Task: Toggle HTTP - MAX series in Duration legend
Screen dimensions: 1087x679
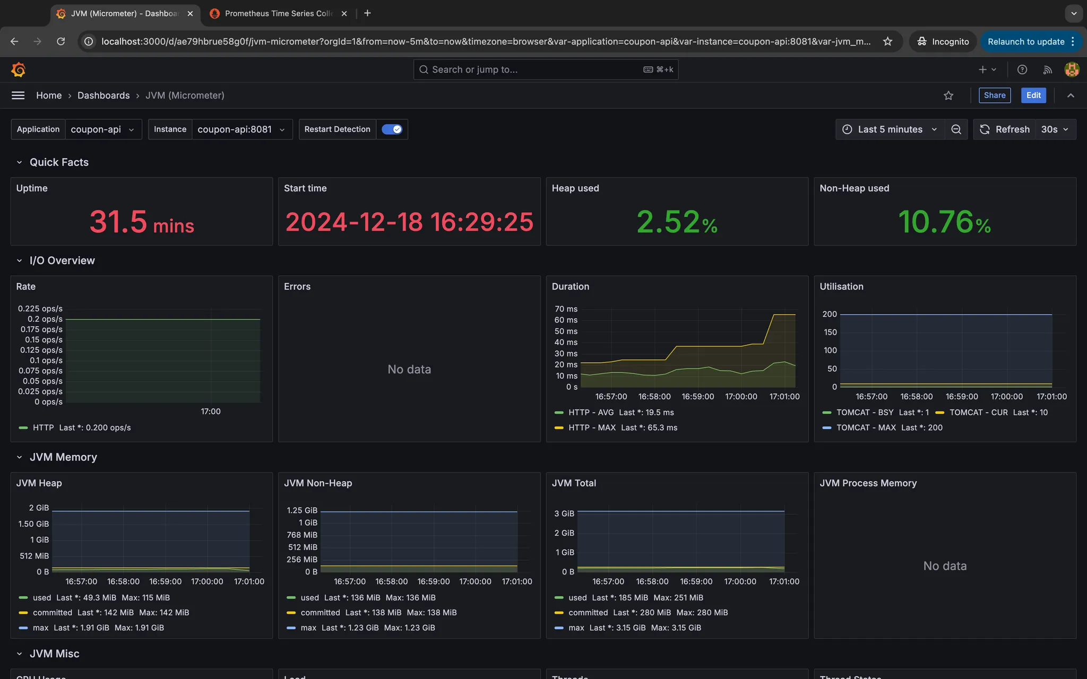Action: 592,428
